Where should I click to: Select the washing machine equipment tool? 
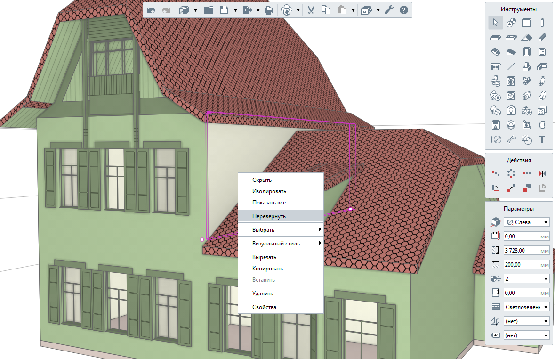click(511, 81)
